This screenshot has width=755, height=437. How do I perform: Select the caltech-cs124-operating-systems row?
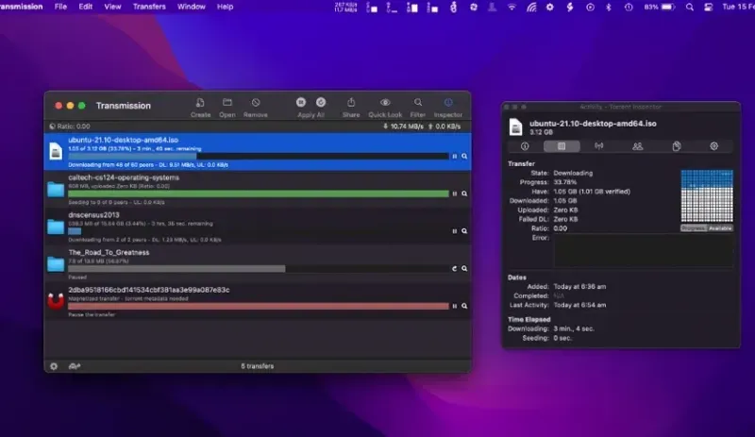[258, 189]
